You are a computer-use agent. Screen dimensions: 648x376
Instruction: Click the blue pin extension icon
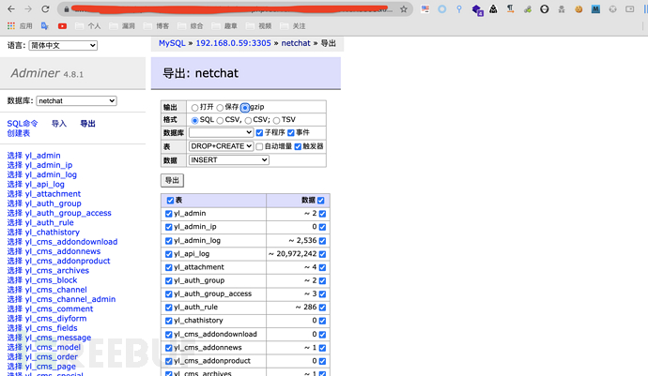458,9
